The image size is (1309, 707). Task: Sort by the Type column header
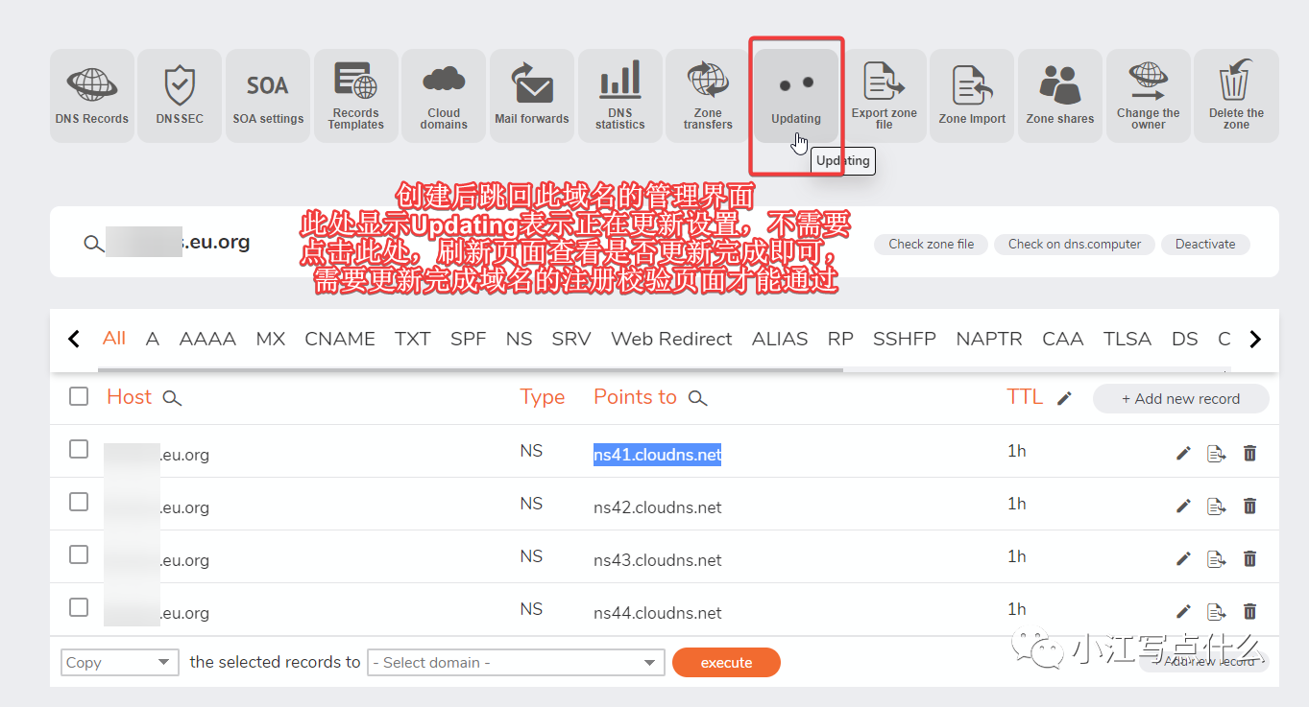point(543,397)
